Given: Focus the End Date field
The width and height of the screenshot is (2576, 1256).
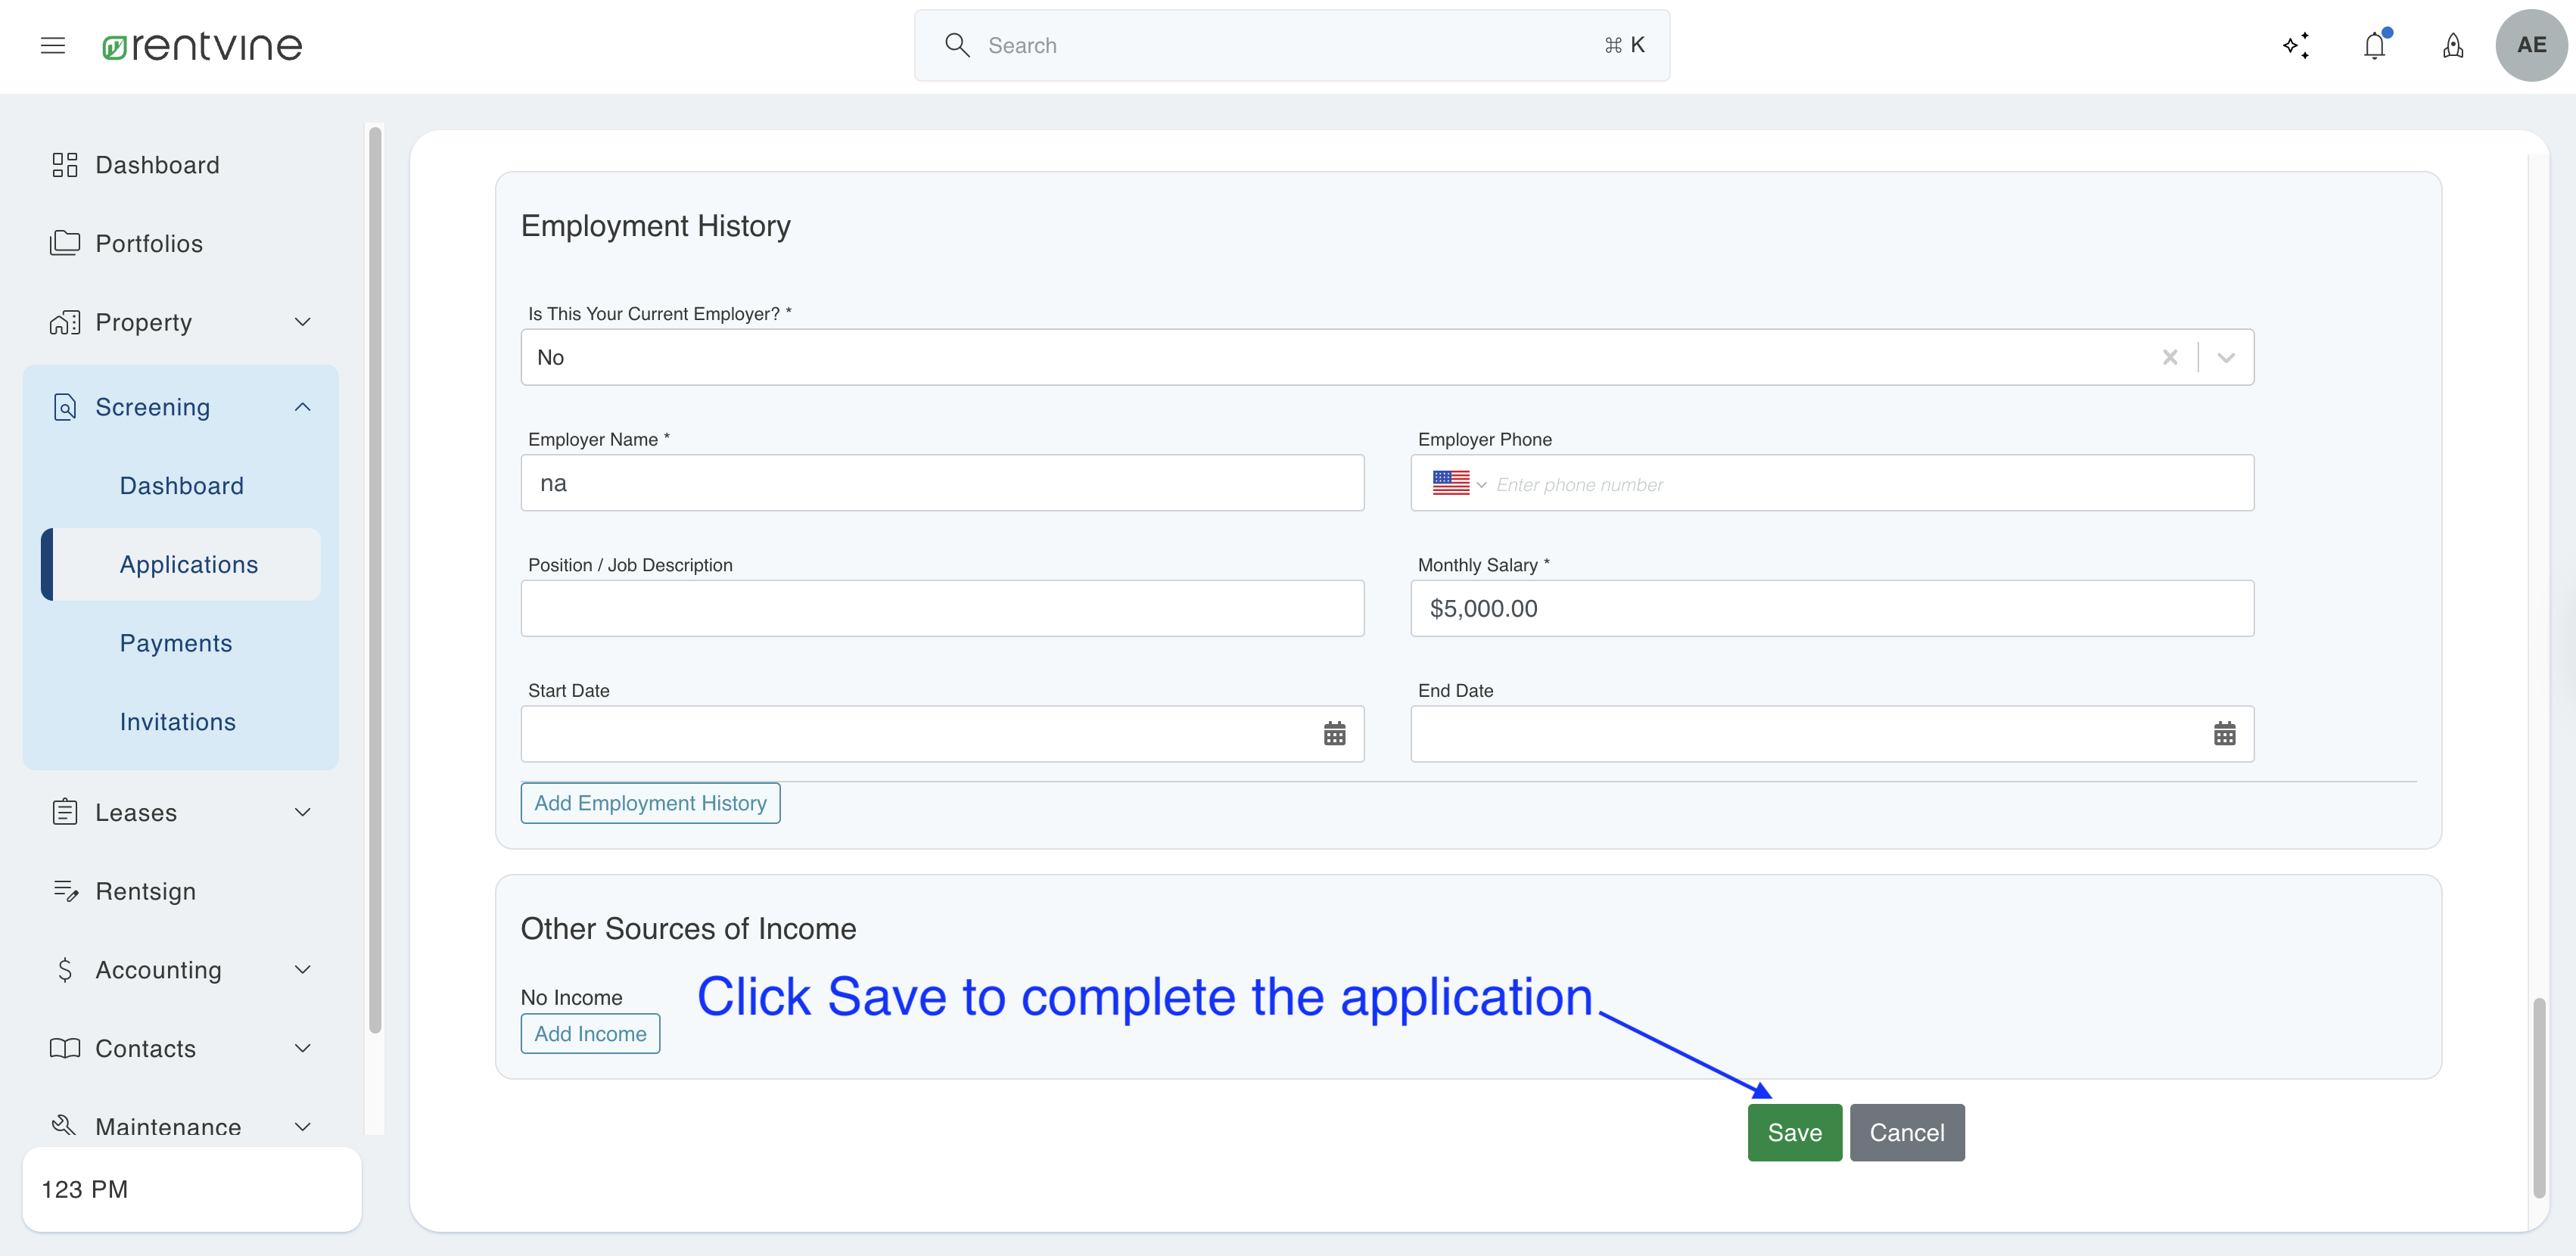Looking at the screenshot, I should (1832, 734).
